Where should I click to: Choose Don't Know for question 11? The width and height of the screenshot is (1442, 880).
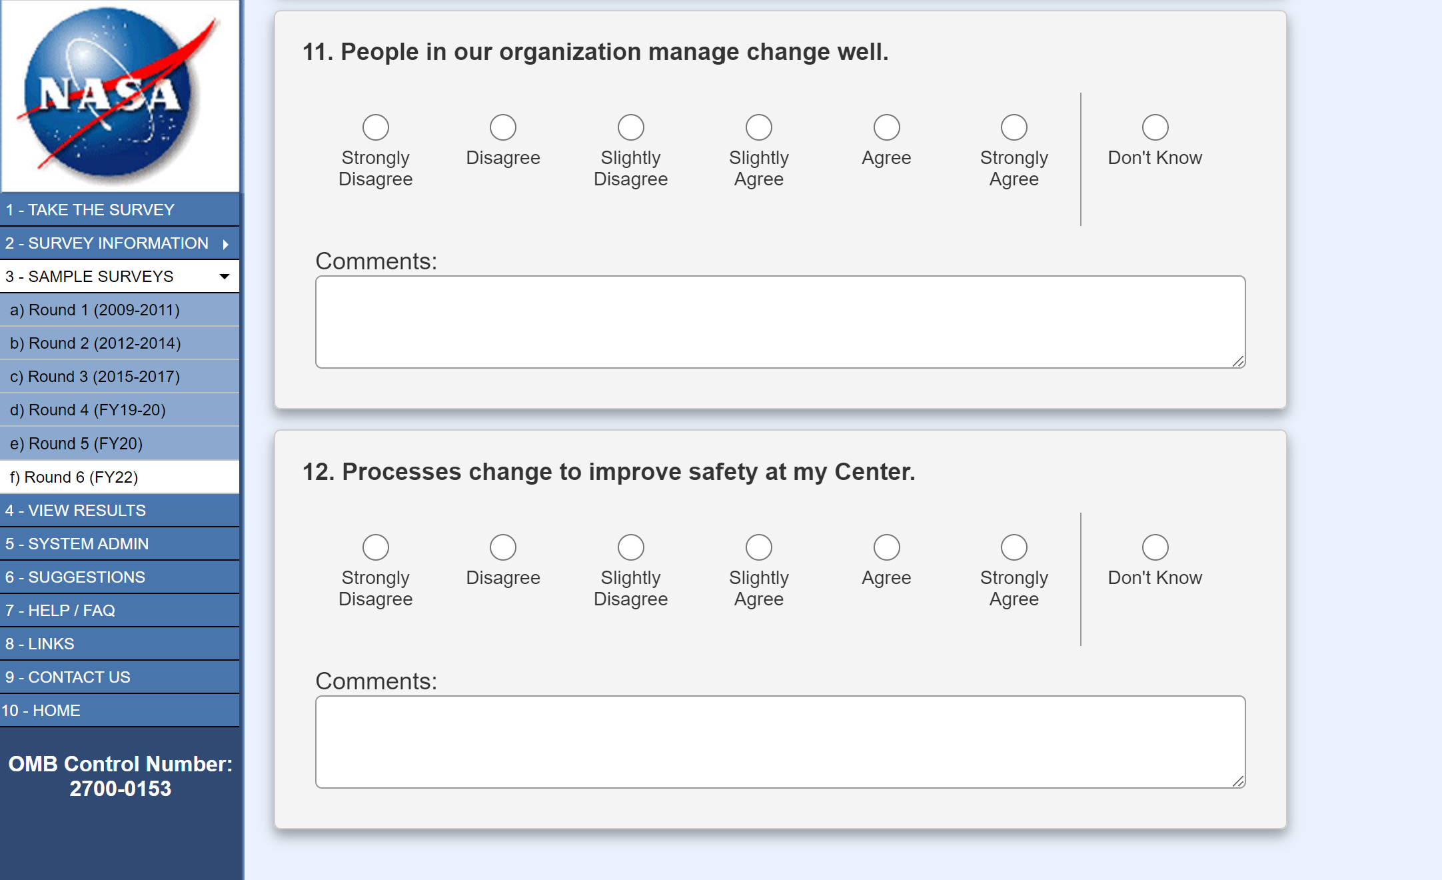pyautogui.click(x=1155, y=127)
